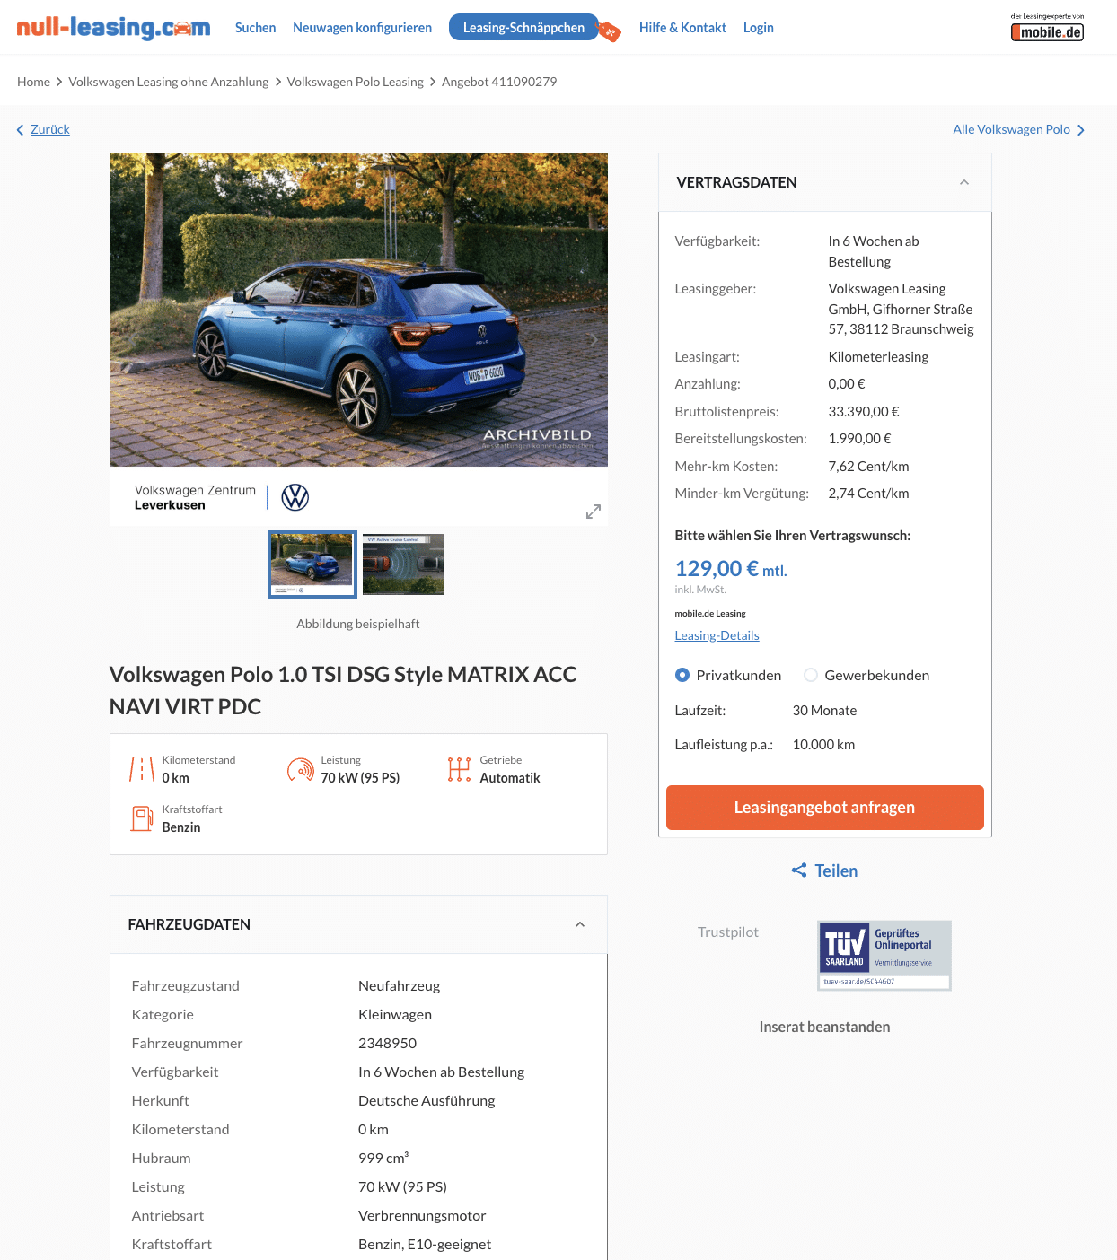Select the second thumbnail of cruise control
Image resolution: width=1117 pixels, height=1260 pixels.
pos(403,564)
